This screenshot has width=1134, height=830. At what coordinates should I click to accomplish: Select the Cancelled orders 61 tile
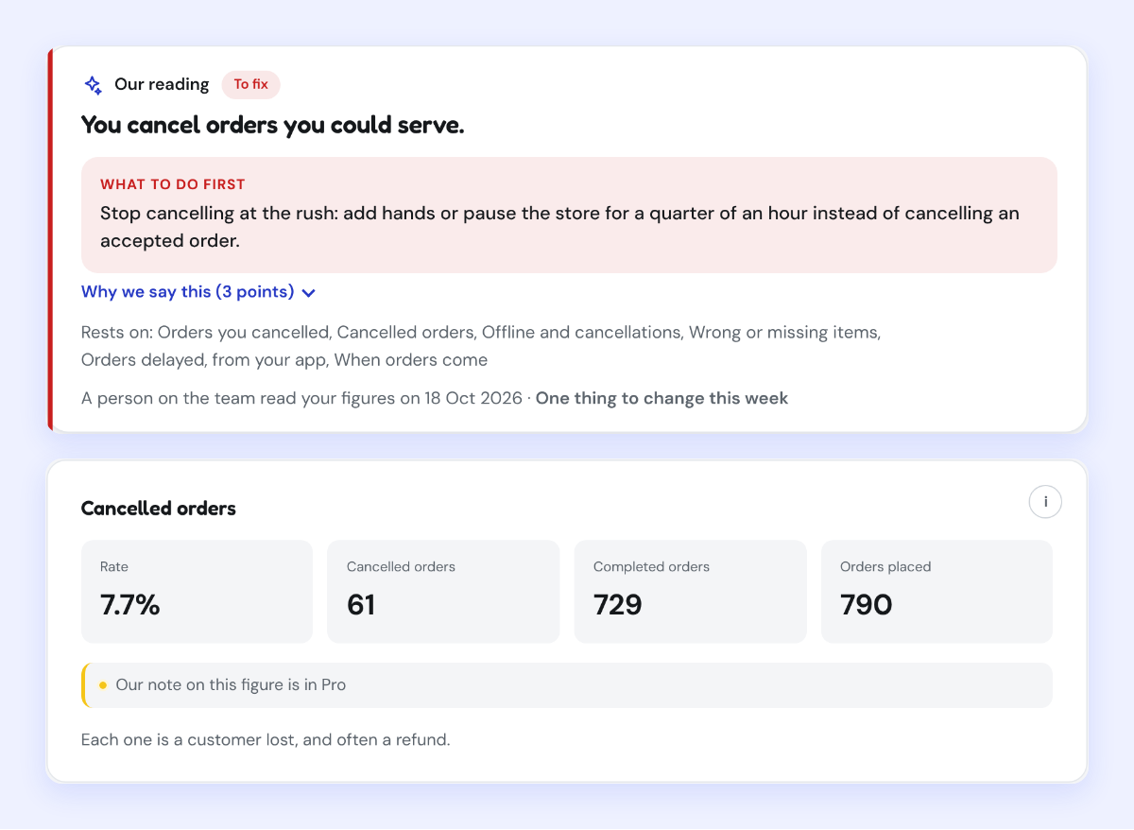click(443, 592)
